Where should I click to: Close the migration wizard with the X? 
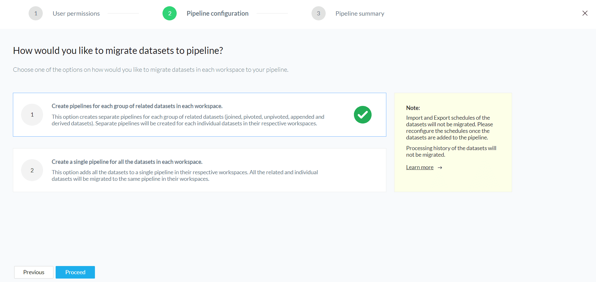coord(585,13)
